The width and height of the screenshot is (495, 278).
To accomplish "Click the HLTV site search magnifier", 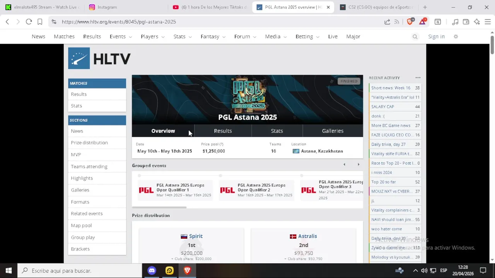I will 415,37.
